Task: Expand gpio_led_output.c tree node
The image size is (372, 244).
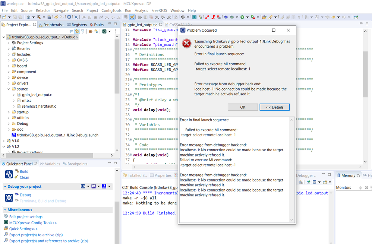Action: (14, 95)
